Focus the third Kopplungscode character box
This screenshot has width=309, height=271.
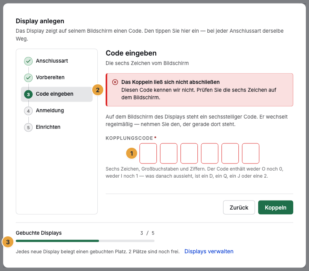pos(189,154)
